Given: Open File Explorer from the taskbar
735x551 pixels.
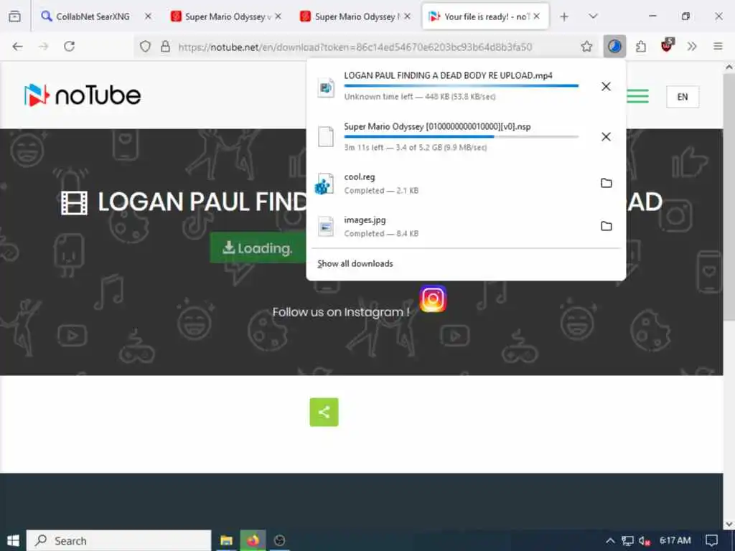Looking at the screenshot, I should click(x=227, y=541).
